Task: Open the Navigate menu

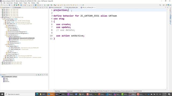Action: click(x=16, y=3)
